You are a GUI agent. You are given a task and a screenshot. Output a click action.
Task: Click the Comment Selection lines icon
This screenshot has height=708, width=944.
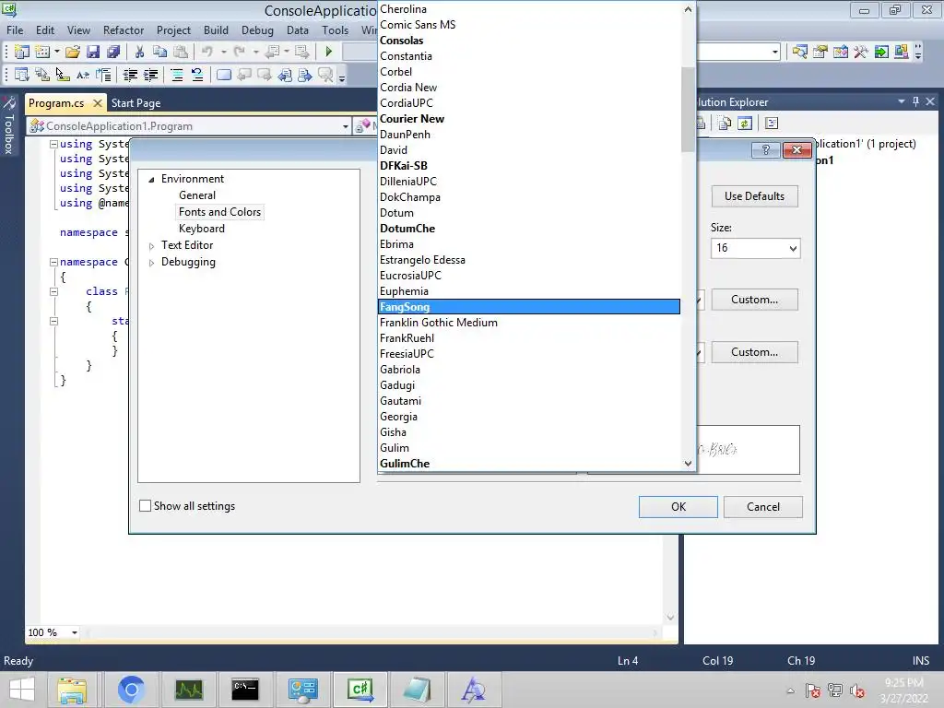[x=176, y=76]
